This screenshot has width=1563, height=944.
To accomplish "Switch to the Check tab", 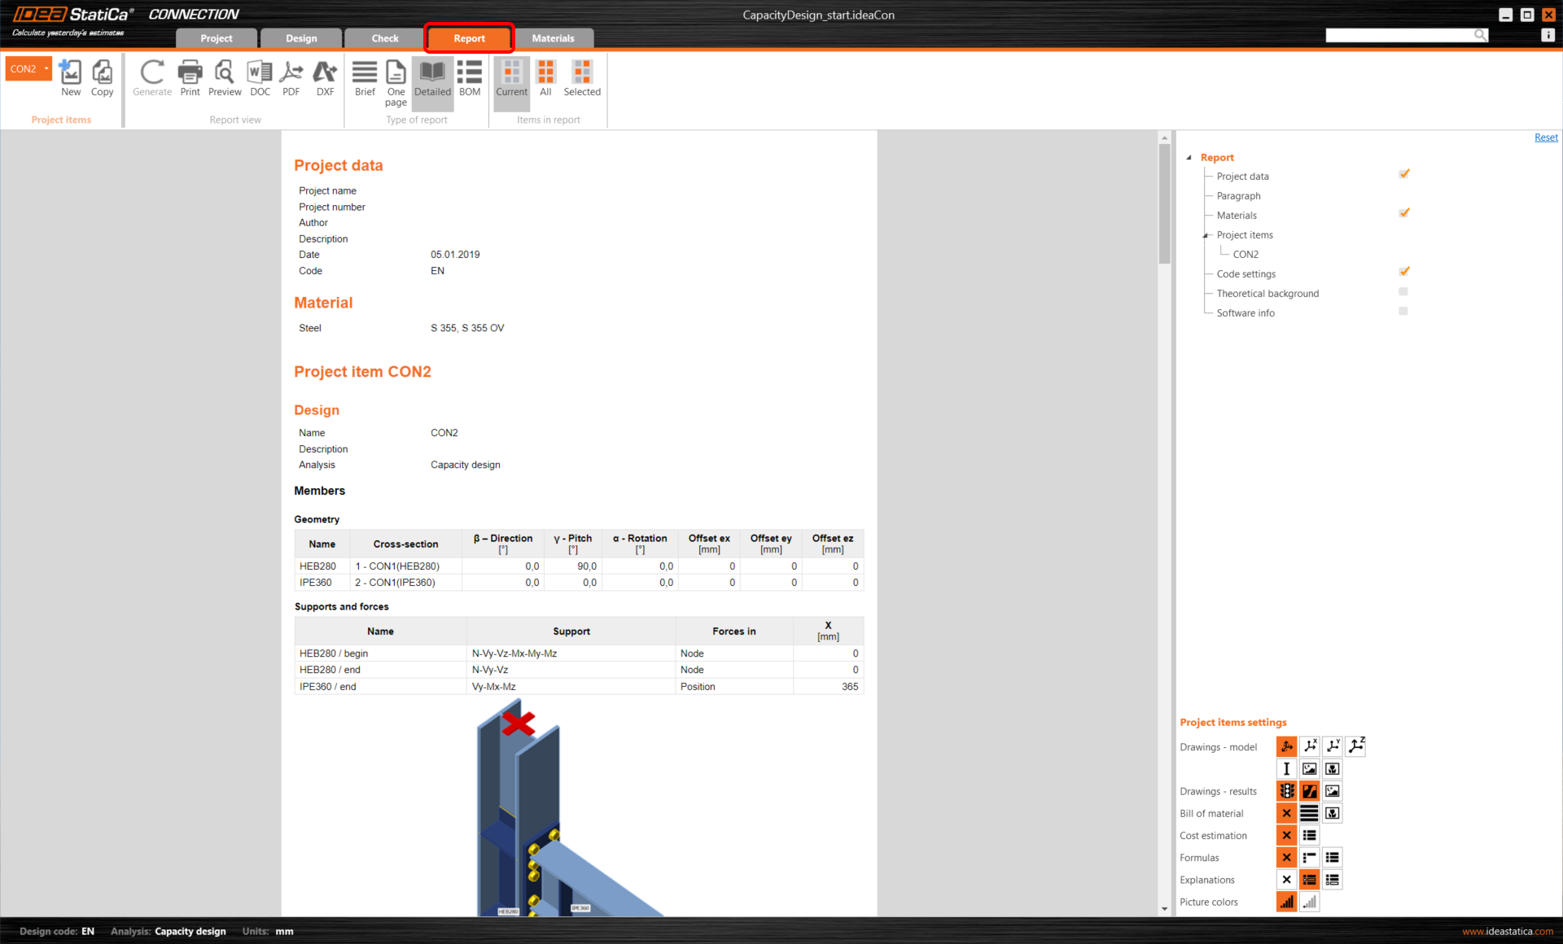I will (x=385, y=38).
